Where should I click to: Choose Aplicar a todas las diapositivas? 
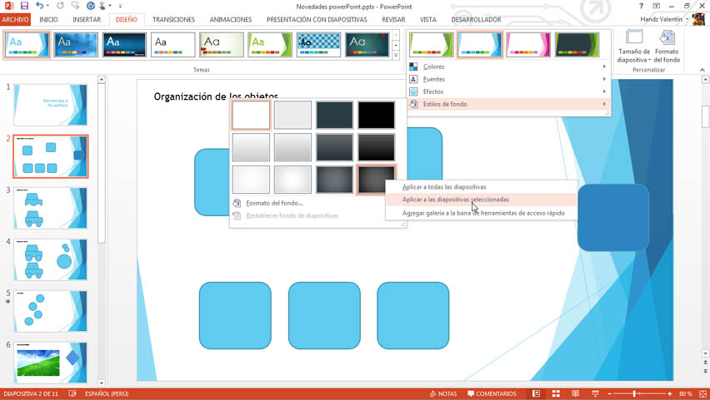[x=443, y=187]
